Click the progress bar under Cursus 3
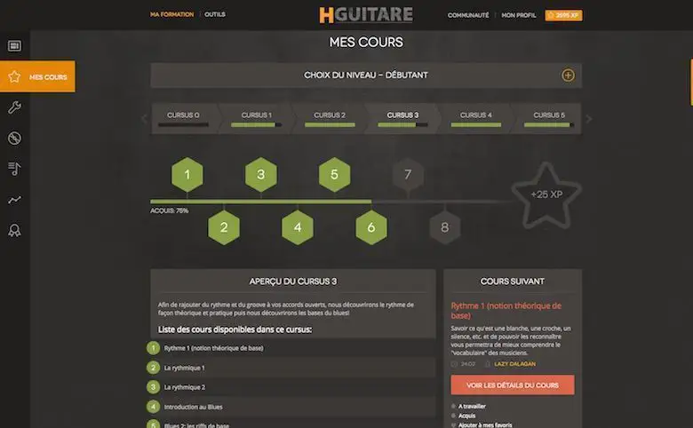Image resolution: width=693 pixels, height=428 pixels. coord(402,125)
